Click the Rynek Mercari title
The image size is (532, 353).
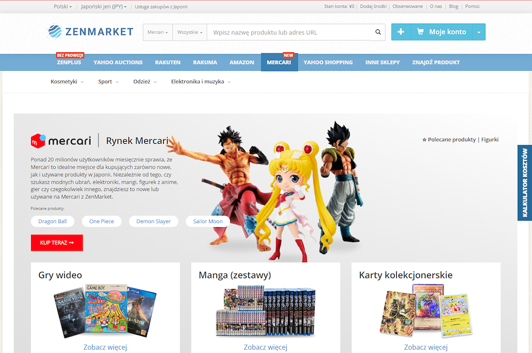point(137,141)
